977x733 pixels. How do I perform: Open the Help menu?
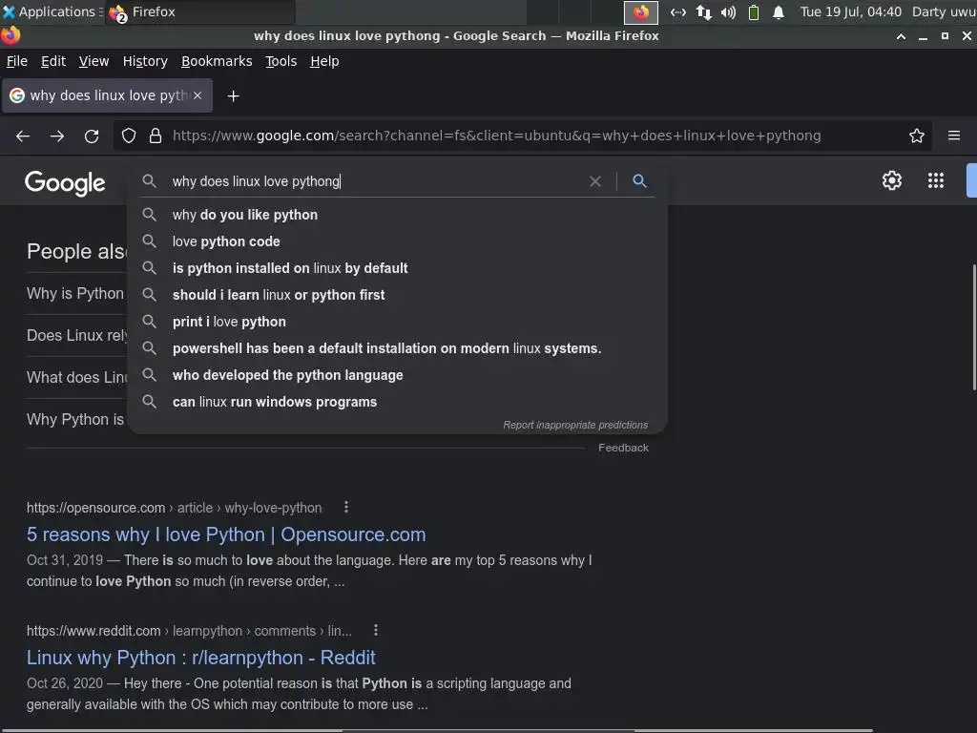324,61
